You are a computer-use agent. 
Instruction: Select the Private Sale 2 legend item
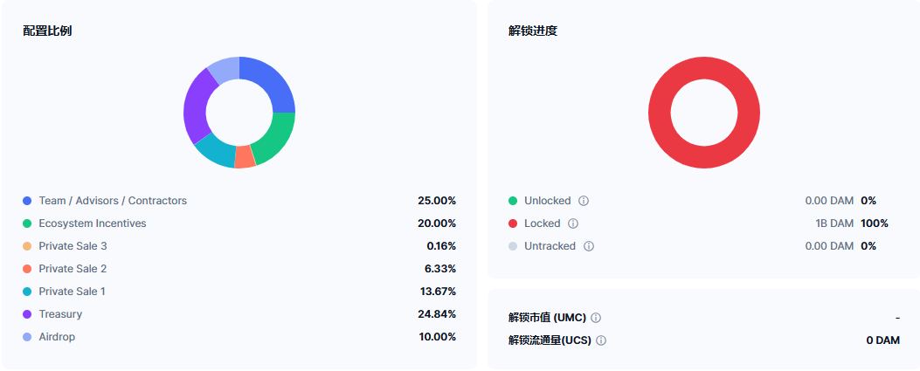65,269
